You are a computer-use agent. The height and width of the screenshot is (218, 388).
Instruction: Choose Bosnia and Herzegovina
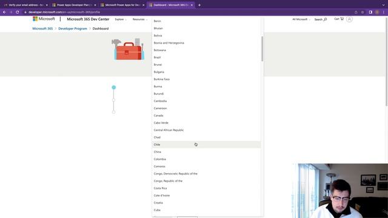click(206, 43)
